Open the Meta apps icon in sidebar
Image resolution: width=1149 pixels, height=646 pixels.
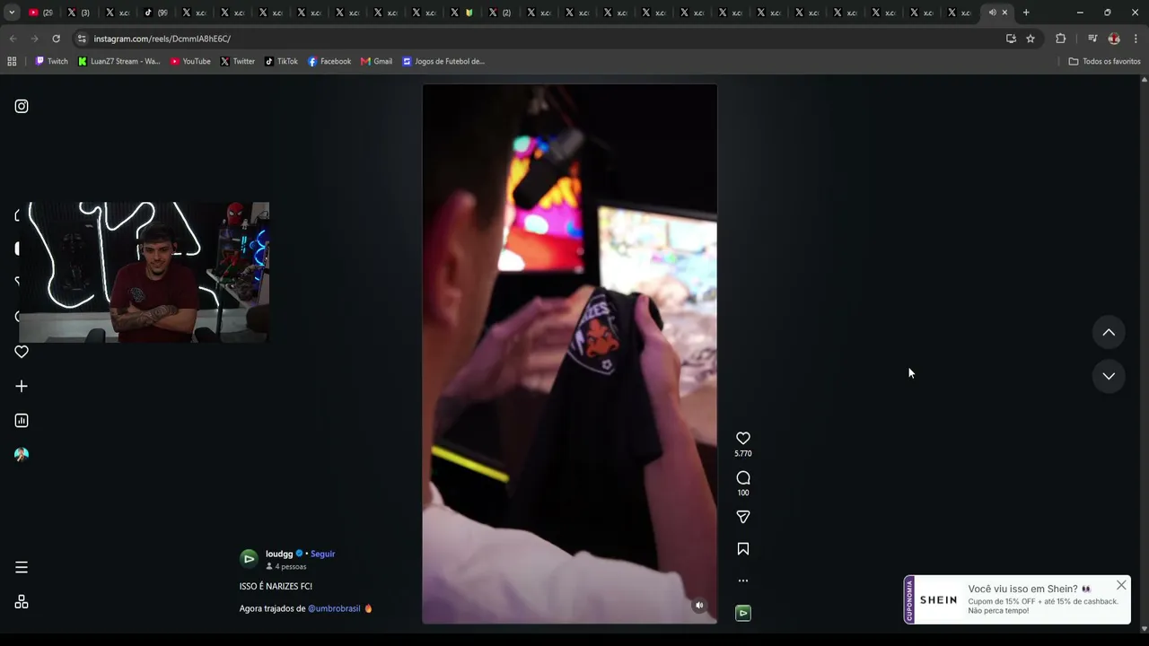pyautogui.click(x=22, y=602)
